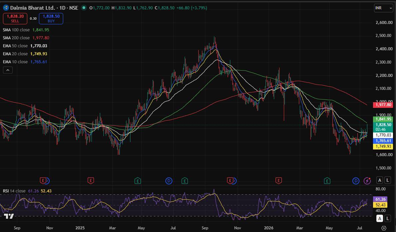This screenshot has width=396, height=232.
Task: Toggle auto scale A on RSI pane
Action: coord(380,218)
